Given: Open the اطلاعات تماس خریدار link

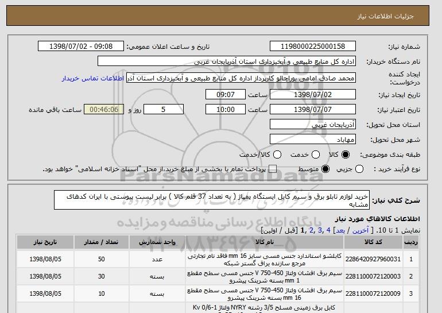Looking at the screenshot, I should pyautogui.click(x=93, y=78).
